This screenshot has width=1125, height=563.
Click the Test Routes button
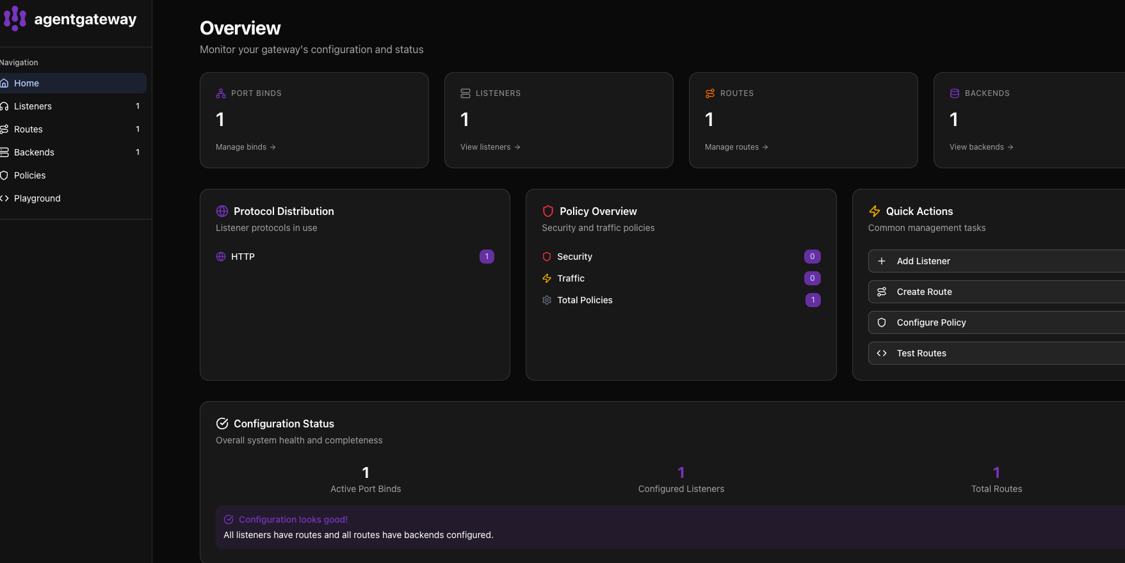(996, 353)
